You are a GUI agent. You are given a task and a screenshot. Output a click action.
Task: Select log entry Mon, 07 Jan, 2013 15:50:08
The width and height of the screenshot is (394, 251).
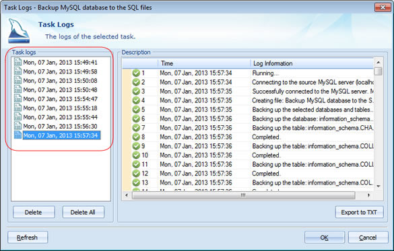(x=60, y=81)
